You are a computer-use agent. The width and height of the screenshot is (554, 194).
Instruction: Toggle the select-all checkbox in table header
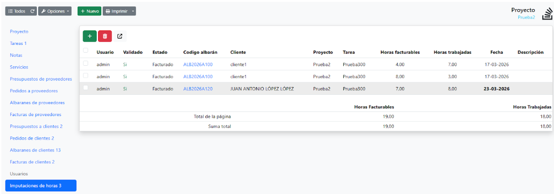(x=85, y=51)
